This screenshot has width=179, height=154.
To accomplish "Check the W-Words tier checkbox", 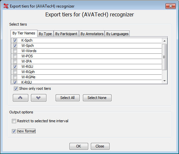I will tap(15, 51).
